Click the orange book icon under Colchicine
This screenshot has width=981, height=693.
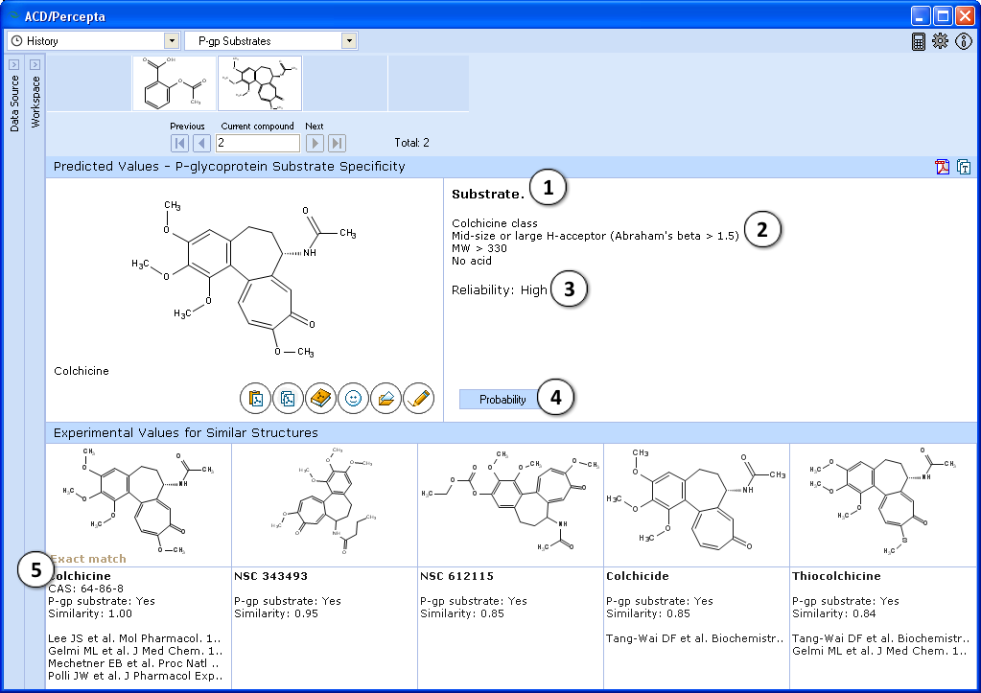tap(321, 398)
